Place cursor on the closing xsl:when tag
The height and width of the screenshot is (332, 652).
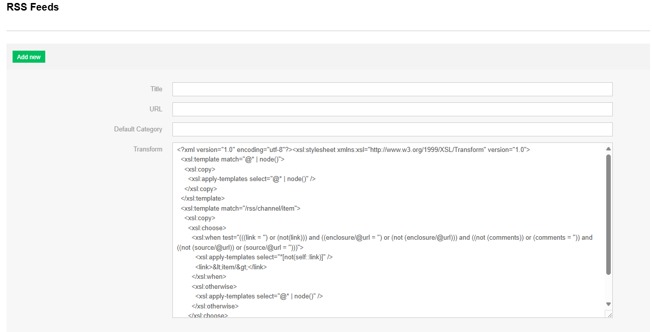209,277
